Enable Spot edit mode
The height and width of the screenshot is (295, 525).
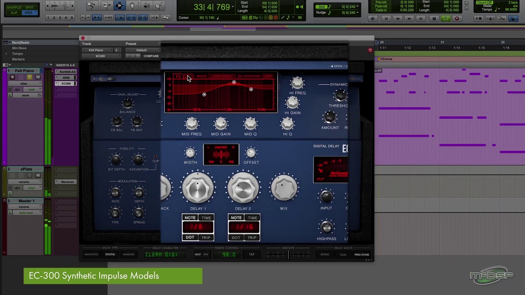[x=30, y=7]
